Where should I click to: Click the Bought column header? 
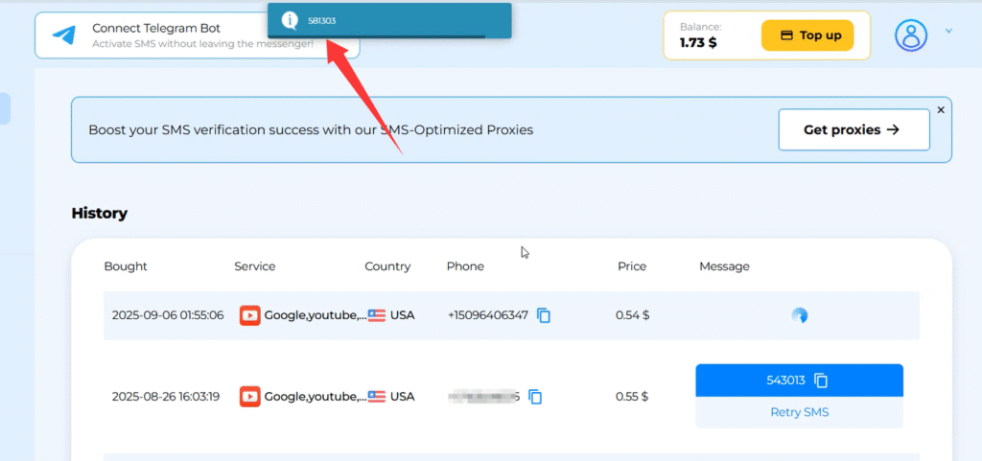[126, 266]
